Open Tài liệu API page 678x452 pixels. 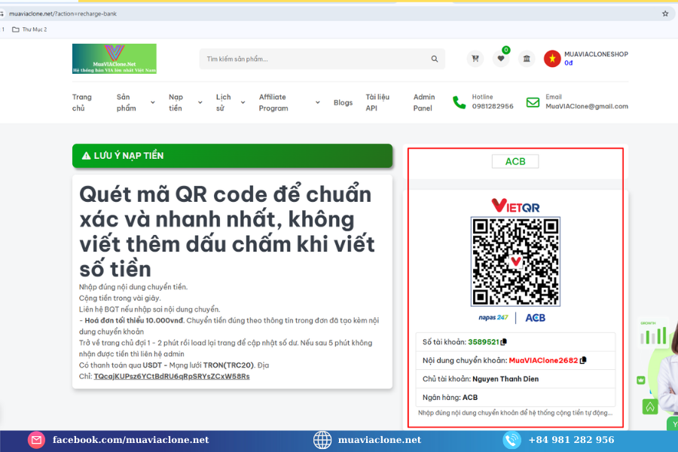[377, 102]
